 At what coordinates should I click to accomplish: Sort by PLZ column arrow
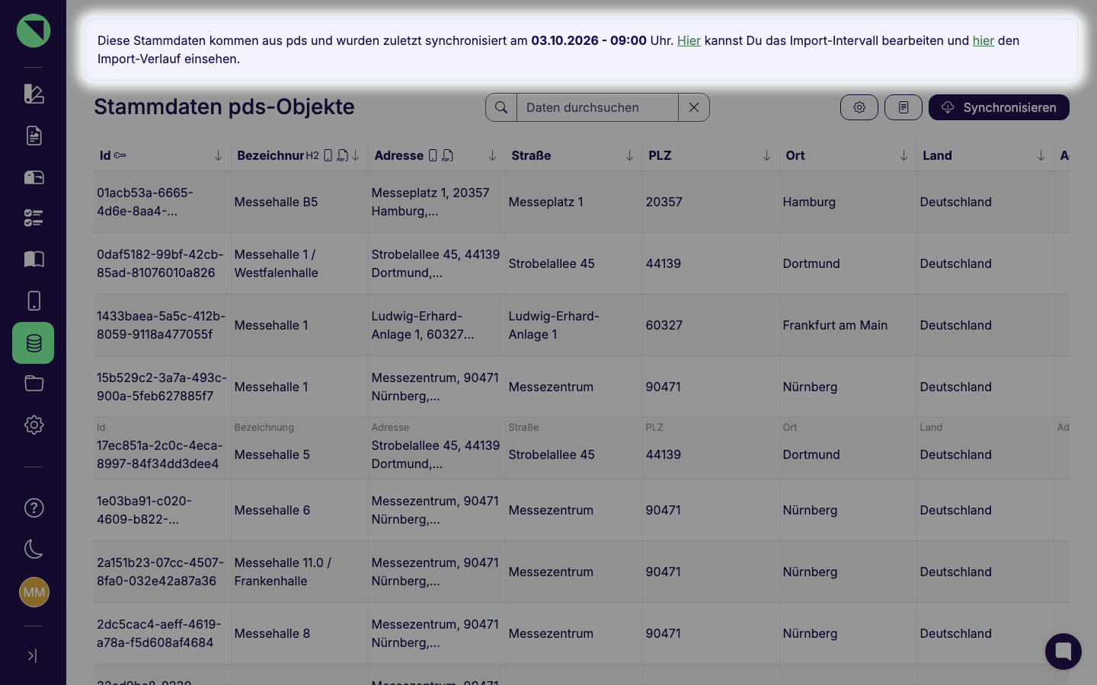(766, 155)
